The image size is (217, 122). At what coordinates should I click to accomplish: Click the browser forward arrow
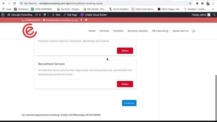click(x=9, y=3)
